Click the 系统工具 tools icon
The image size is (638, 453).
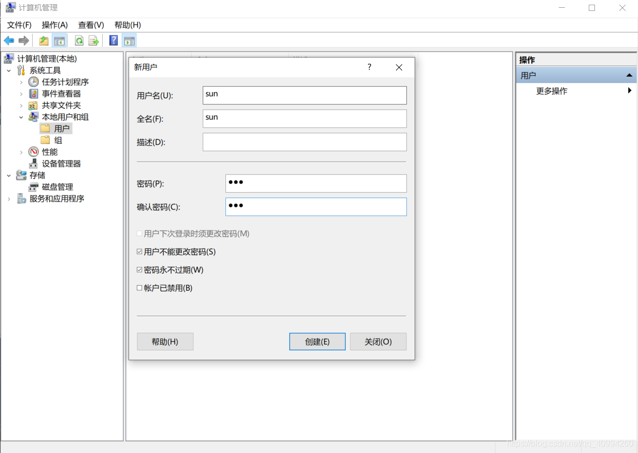[x=21, y=70]
